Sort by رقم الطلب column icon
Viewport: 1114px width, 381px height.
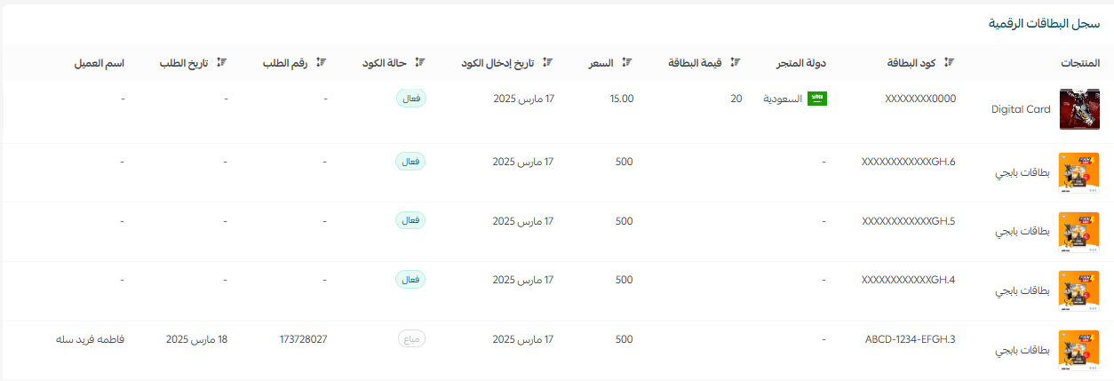click(322, 63)
